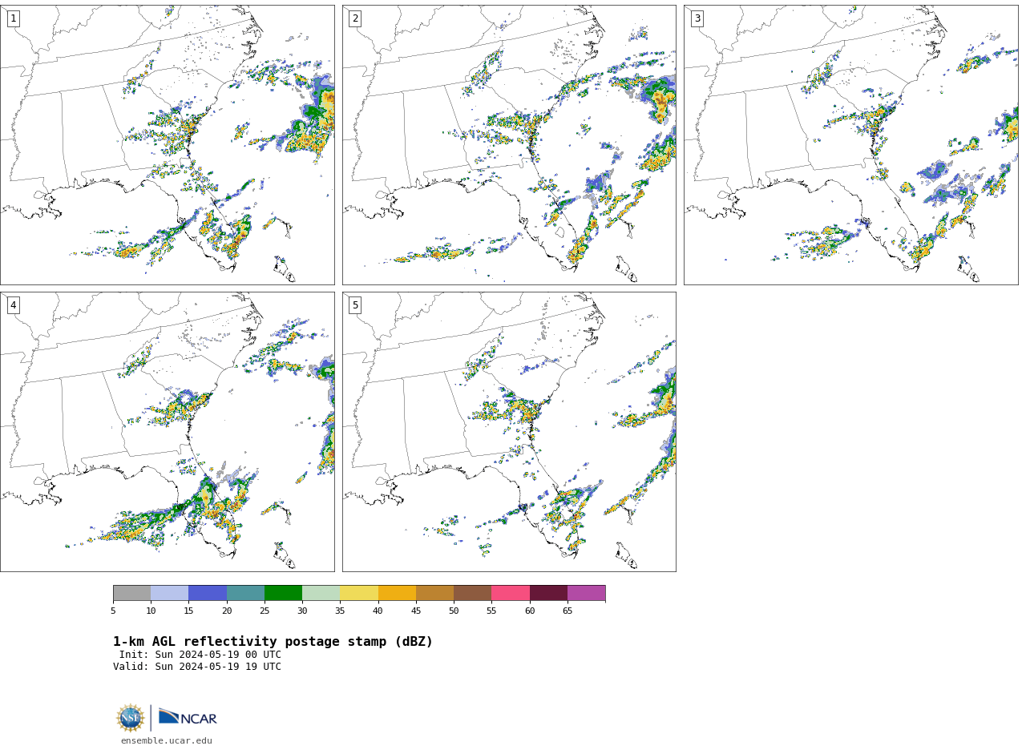The width and height of the screenshot is (1026, 750).
Task: Click the NSF logo icon
Action: pos(131,718)
